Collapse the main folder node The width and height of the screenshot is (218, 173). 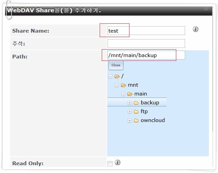click(x=123, y=94)
